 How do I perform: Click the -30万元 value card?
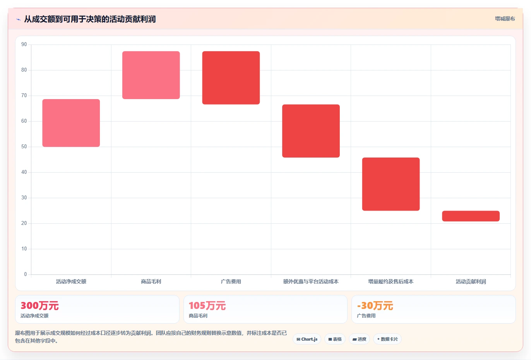(433, 309)
